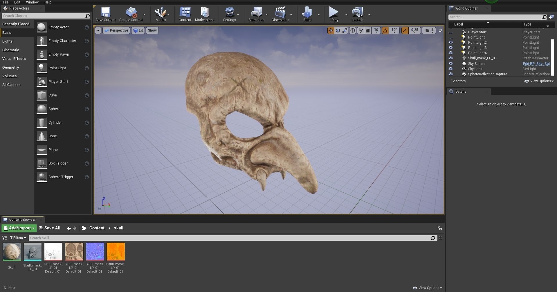Viewport: 557px width, 292px height.
Task: Save the Content Browser search as collection
Action: (440, 238)
